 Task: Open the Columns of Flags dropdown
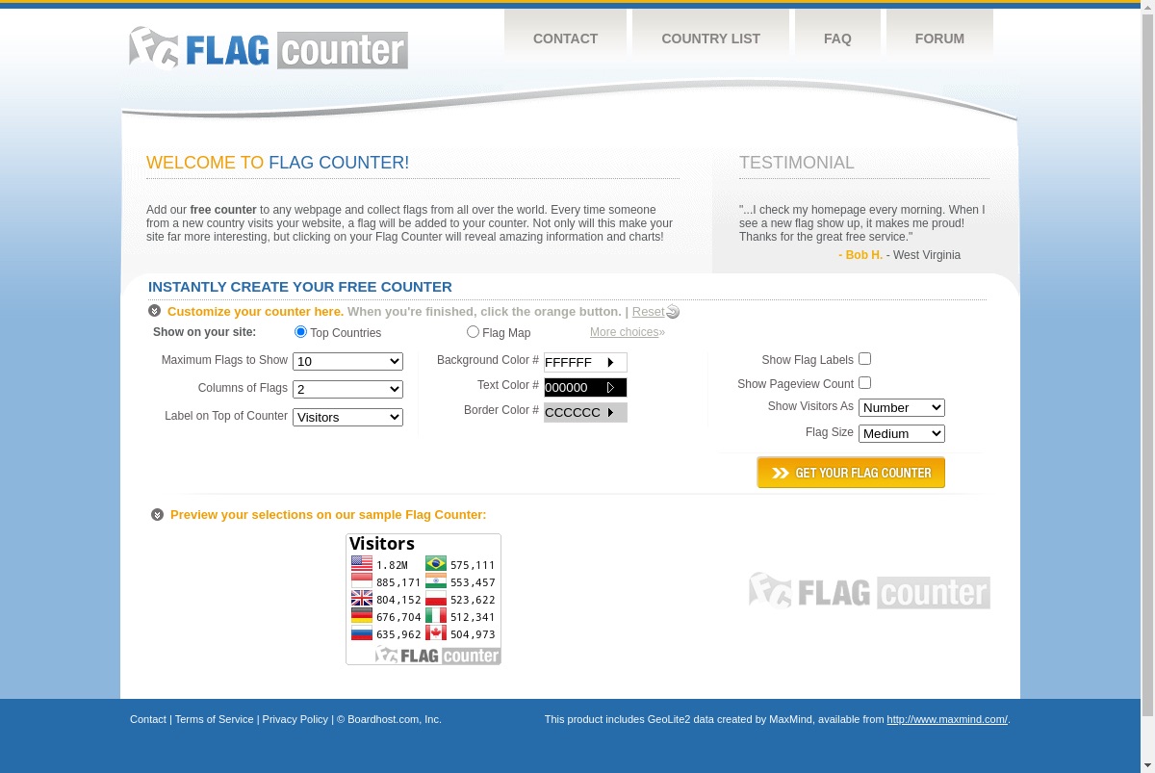[x=347, y=390]
